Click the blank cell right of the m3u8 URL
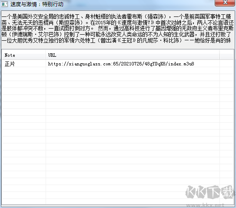 pos(227,64)
